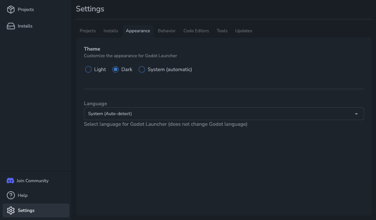Select the Appearance settings tab
The width and height of the screenshot is (376, 220).
pyautogui.click(x=138, y=31)
